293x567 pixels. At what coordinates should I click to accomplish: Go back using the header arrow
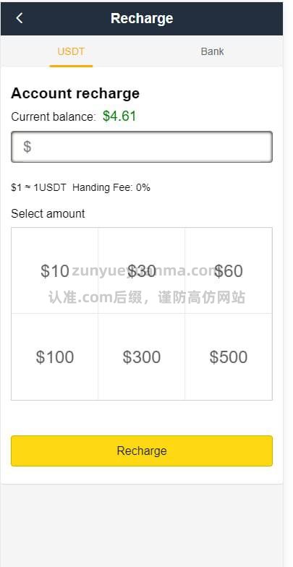pyautogui.click(x=20, y=18)
